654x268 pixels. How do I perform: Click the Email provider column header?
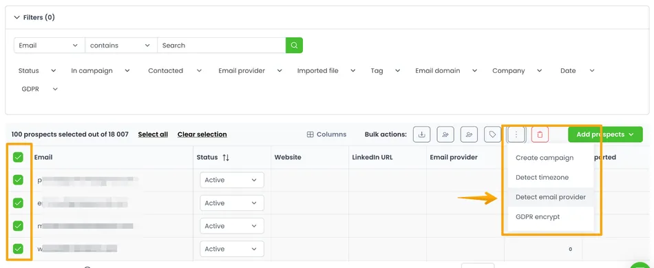coord(454,157)
